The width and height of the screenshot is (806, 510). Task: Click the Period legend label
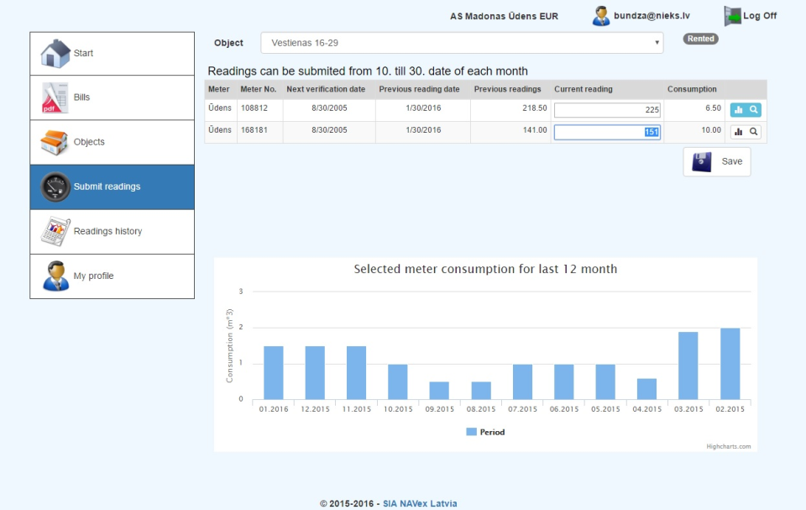pos(492,432)
